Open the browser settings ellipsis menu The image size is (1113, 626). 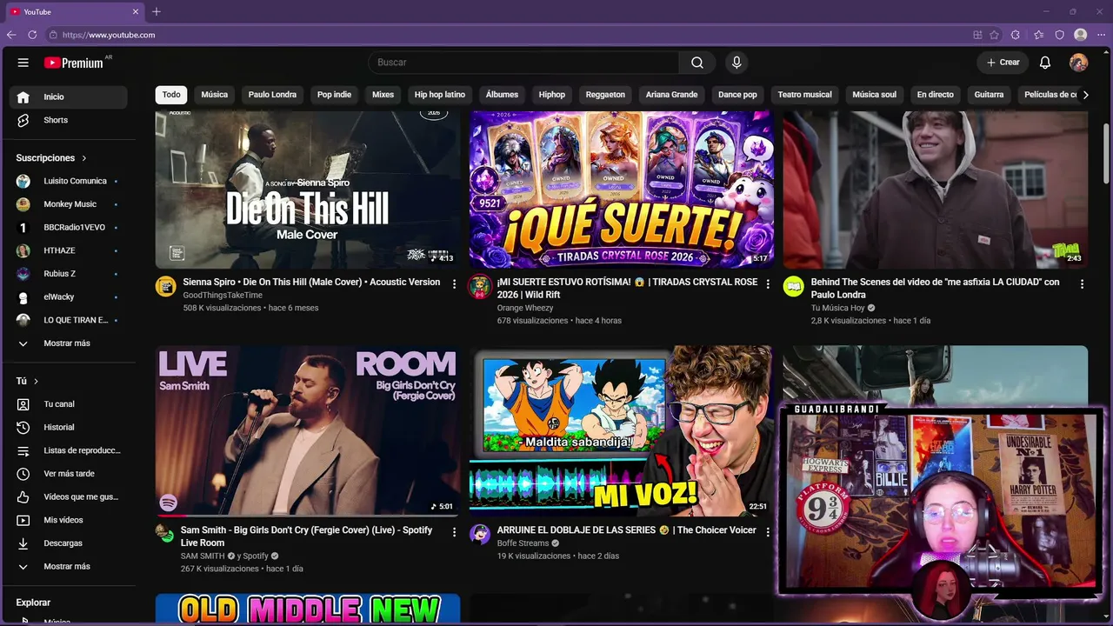(x=1101, y=35)
